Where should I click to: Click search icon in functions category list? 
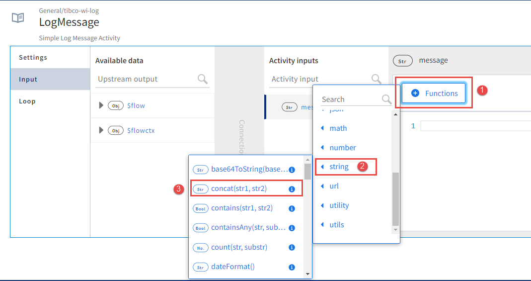coord(386,99)
